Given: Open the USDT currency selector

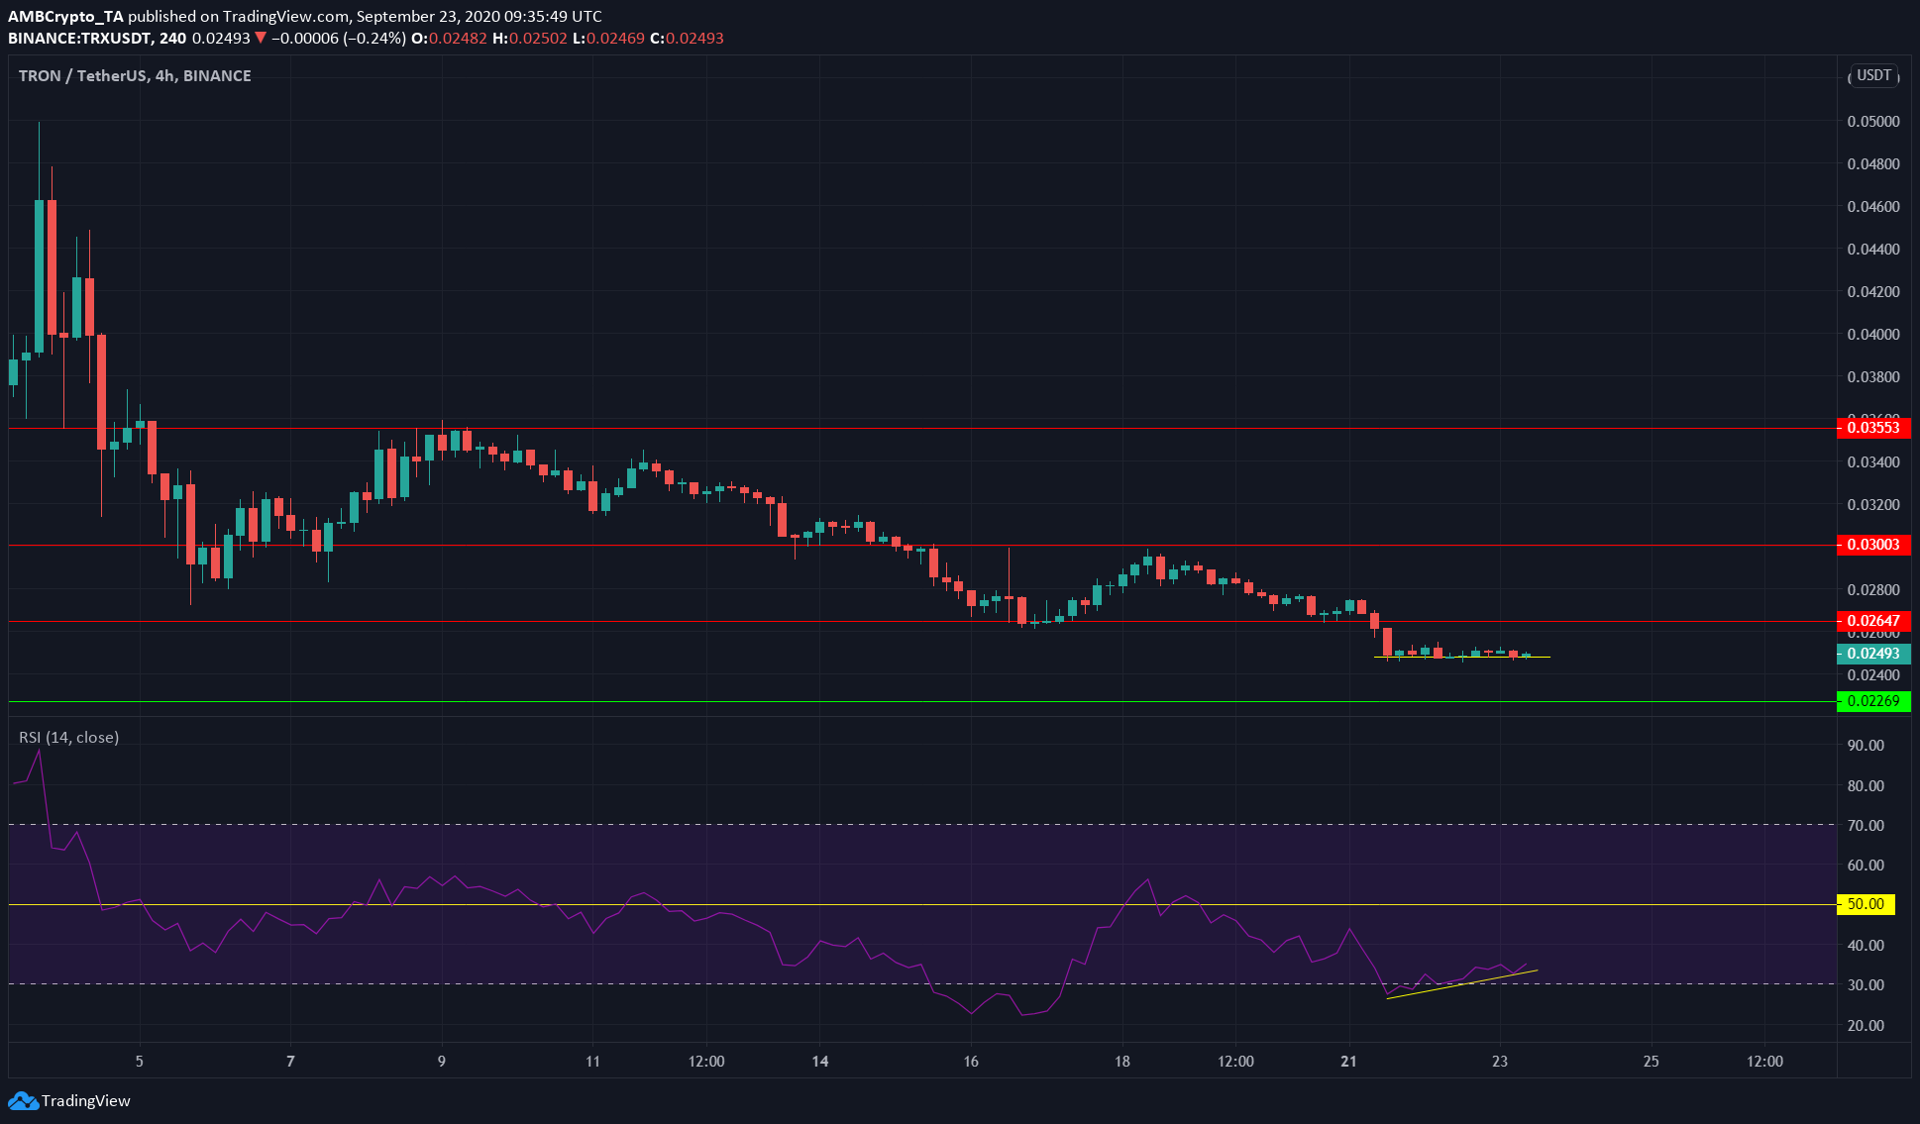Looking at the screenshot, I should 1872,76.
